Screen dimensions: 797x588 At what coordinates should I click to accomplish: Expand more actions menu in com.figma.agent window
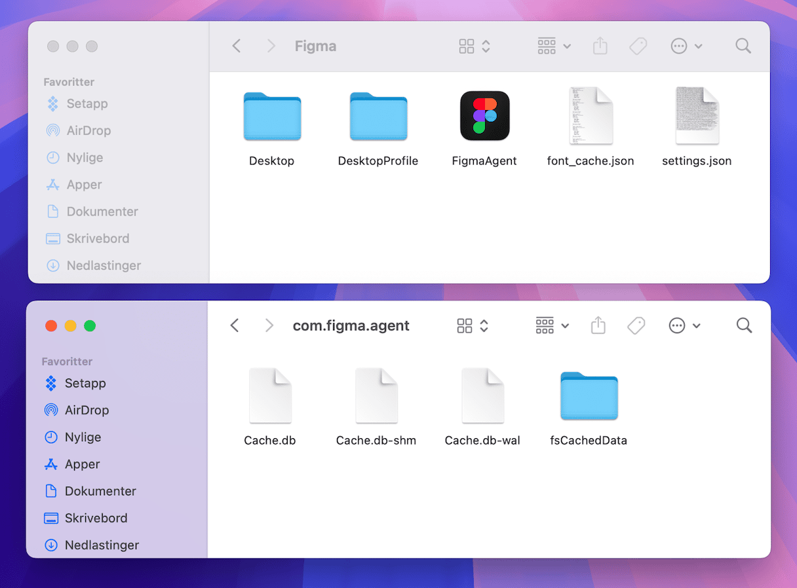click(x=685, y=325)
